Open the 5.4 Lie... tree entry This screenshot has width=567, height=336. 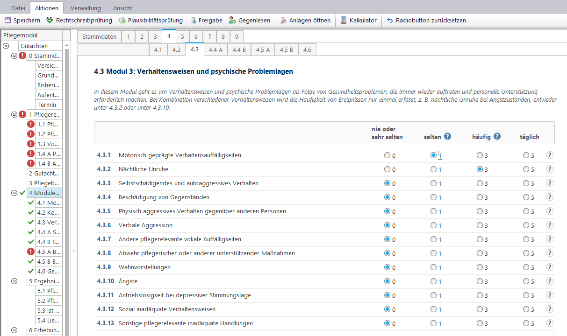[x=49, y=320]
